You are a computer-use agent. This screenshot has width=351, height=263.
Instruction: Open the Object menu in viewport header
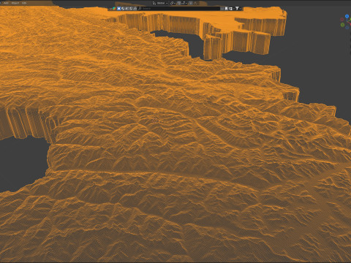pyautogui.click(x=15, y=3)
